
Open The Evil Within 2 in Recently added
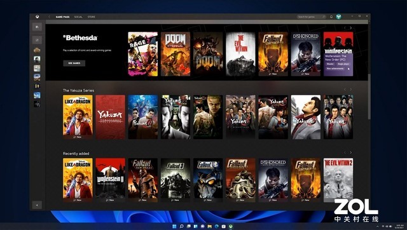click(x=338, y=180)
